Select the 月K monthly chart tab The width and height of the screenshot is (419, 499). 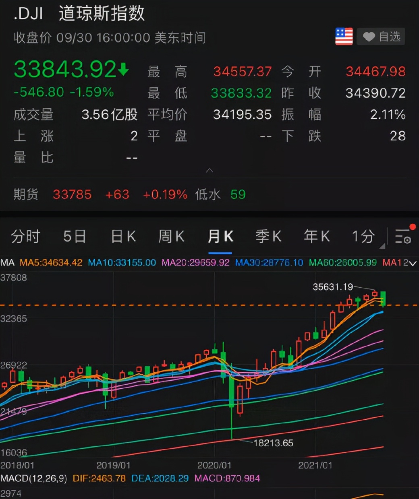[220, 237]
